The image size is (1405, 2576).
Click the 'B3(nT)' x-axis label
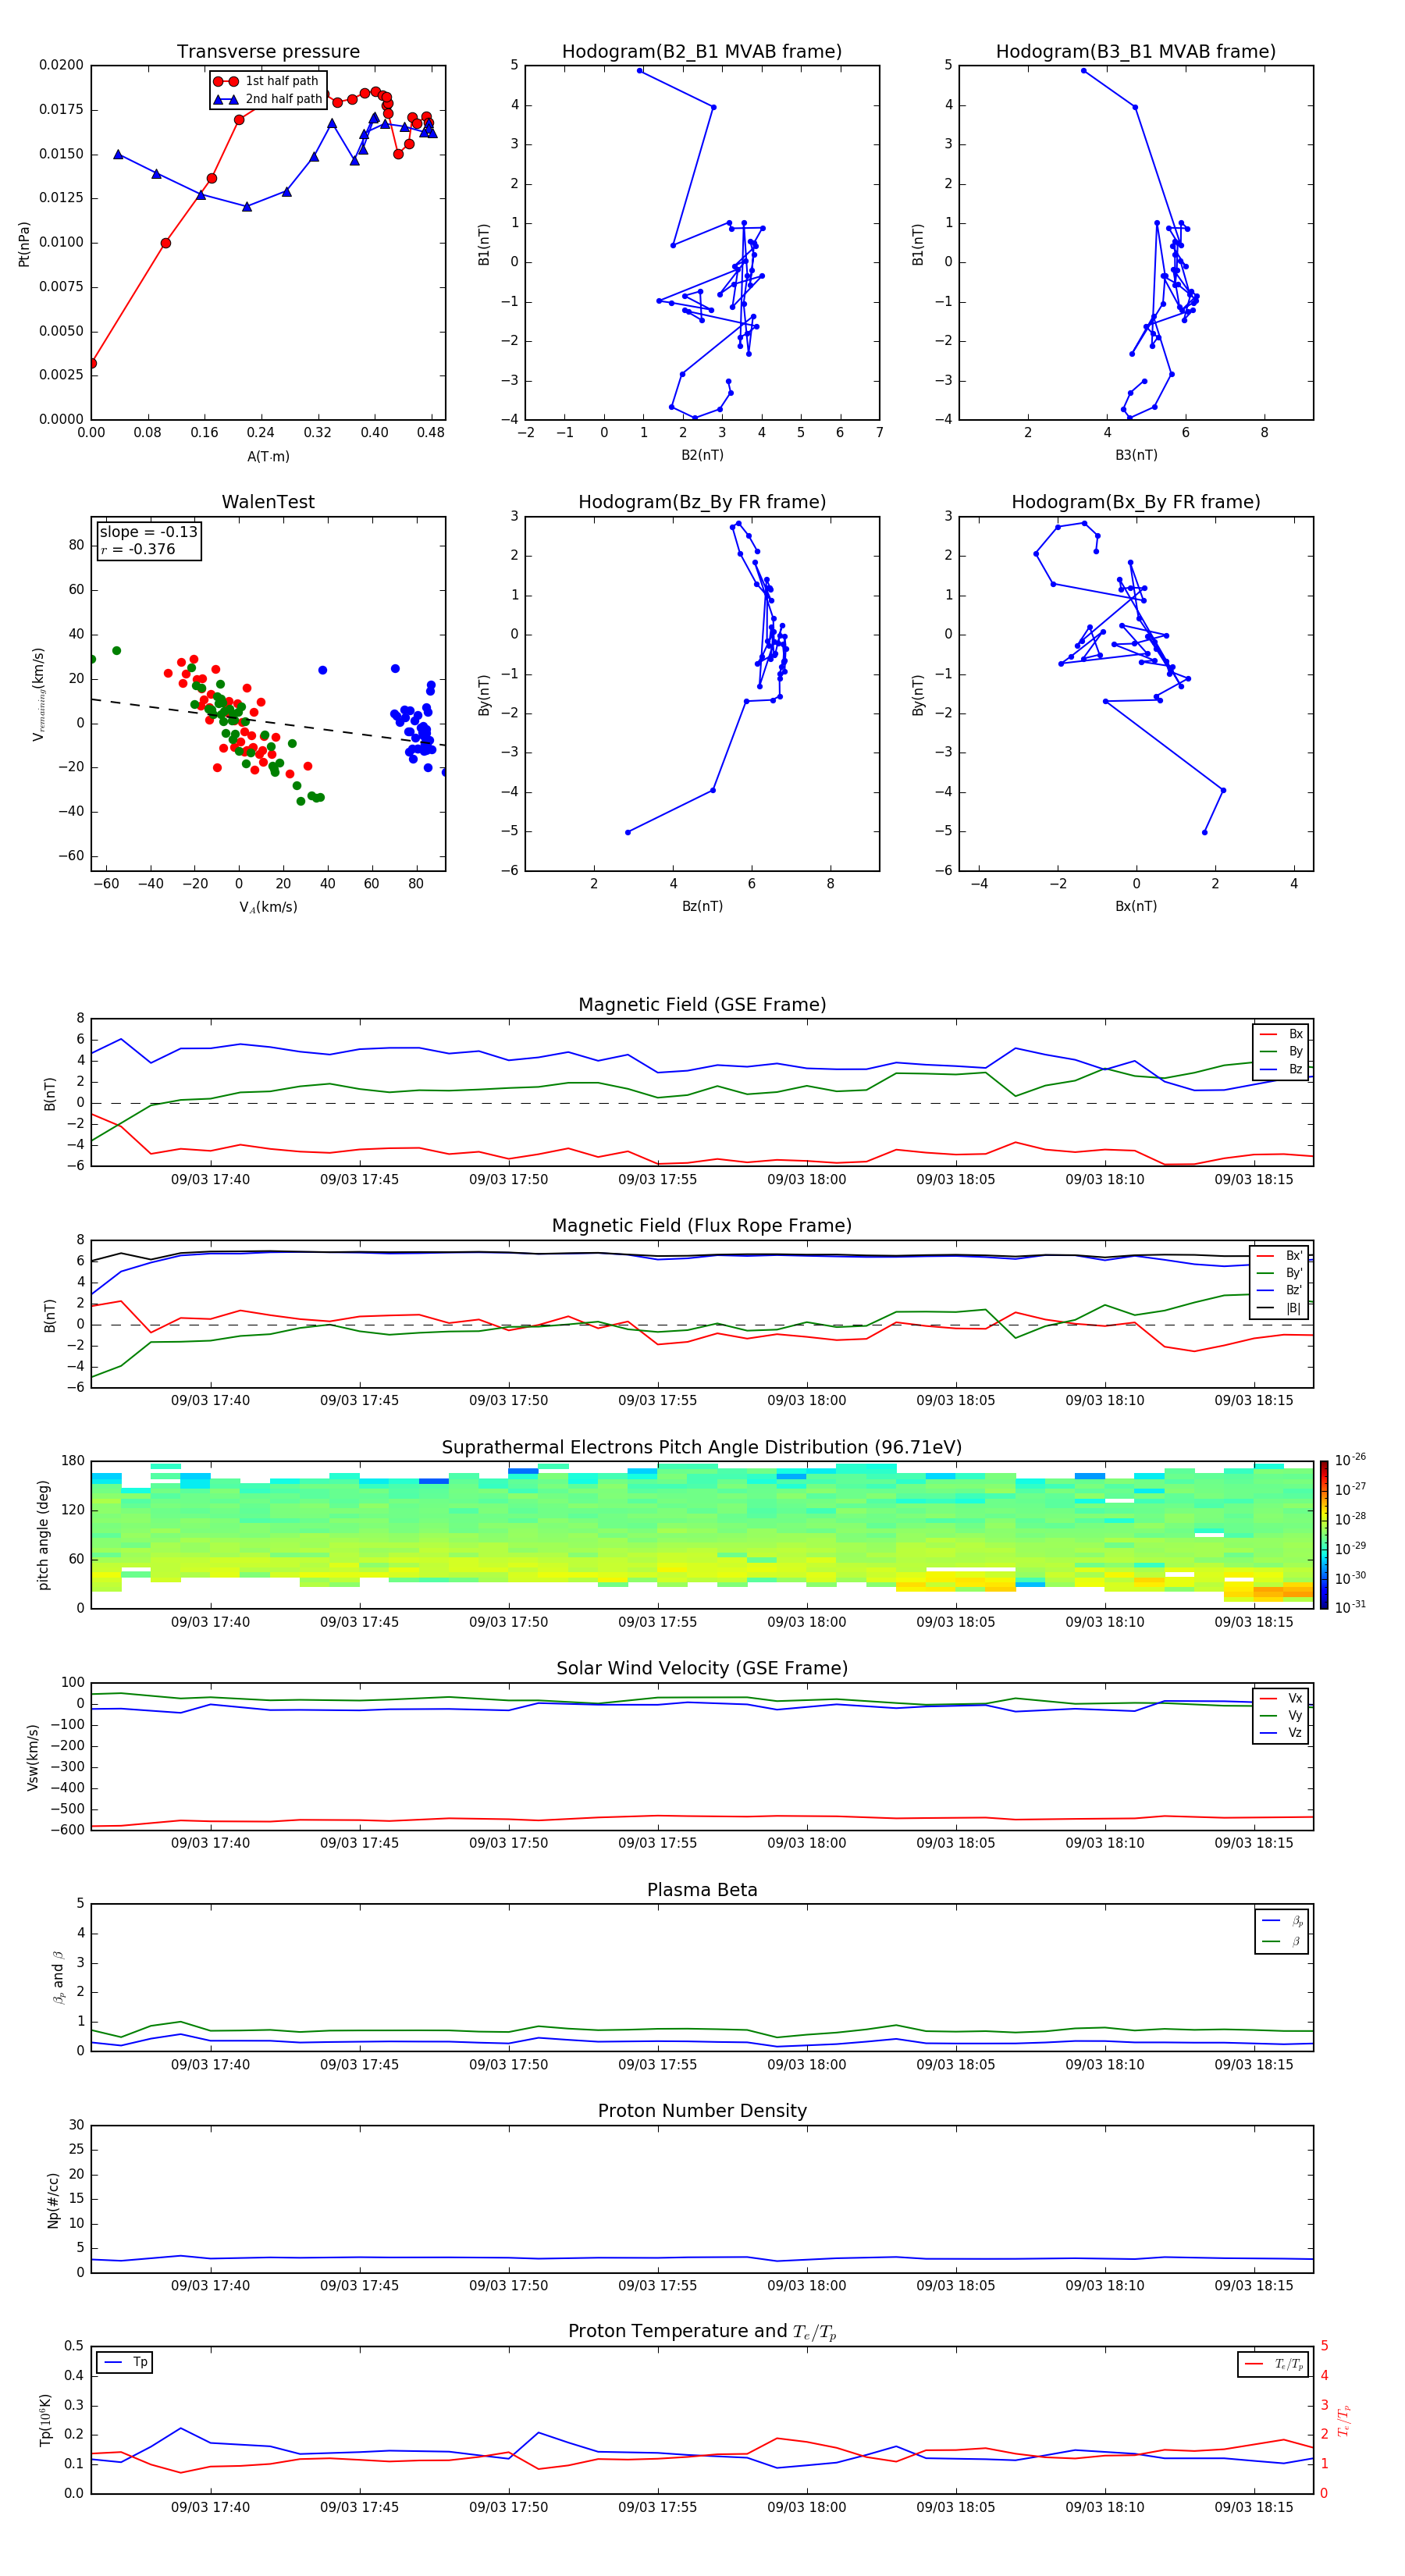pyautogui.click(x=1136, y=455)
